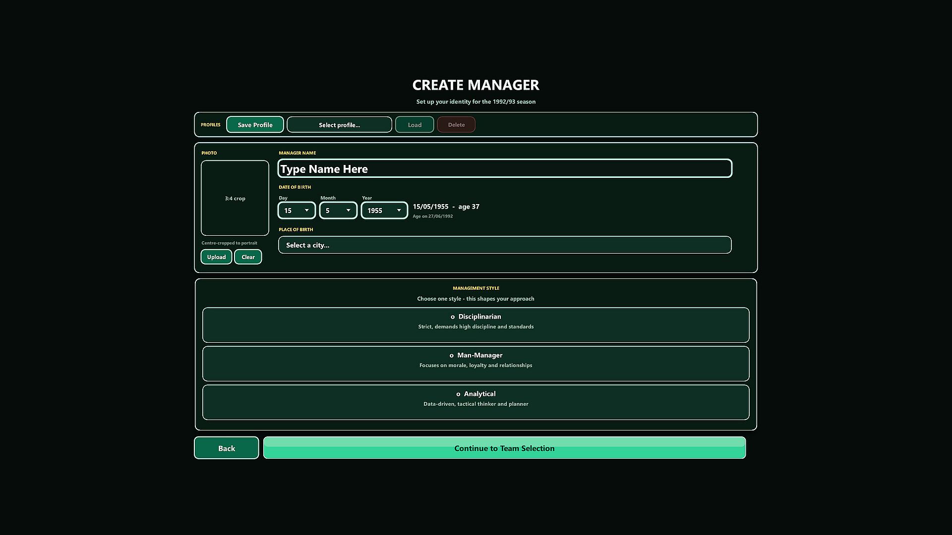This screenshot has width=952, height=535.
Task: Open the Select profile dropdown
Action: (x=339, y=124)
